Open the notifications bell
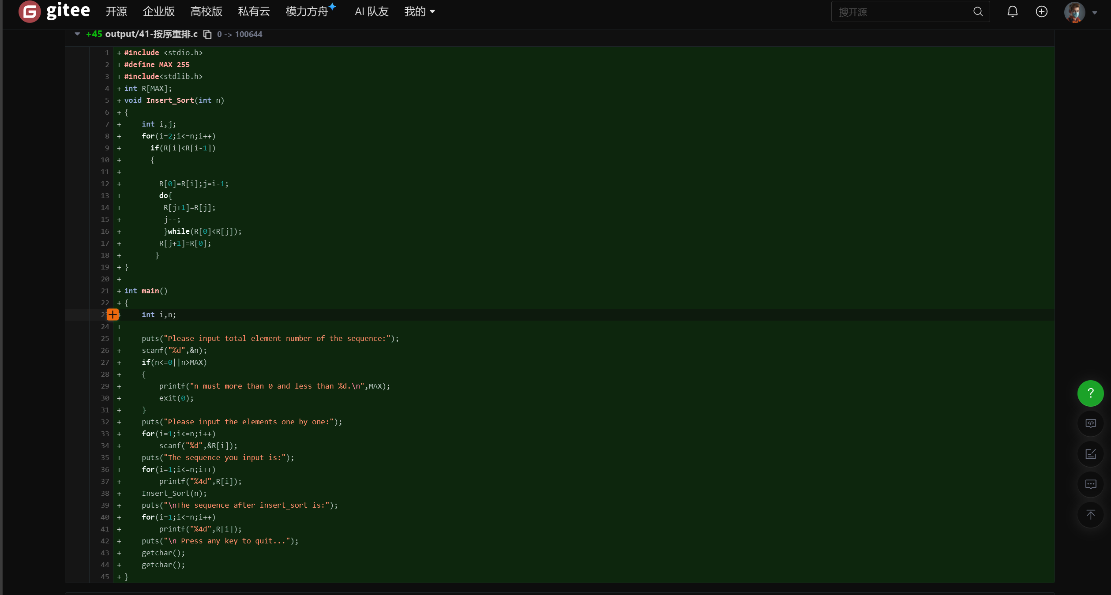Image resolution: width=1111 pixels, height=595 pixels. pyautogui.click(x=1012, y=11)
